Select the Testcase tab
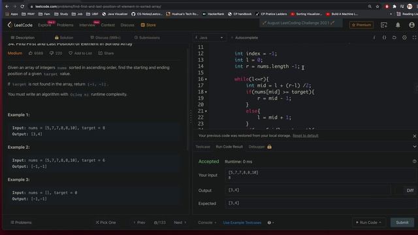This screenshot has width=418, height=235. pyautogui.click(x=203, y=146)
